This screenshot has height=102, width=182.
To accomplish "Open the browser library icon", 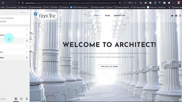I will [x=141, y=3].
